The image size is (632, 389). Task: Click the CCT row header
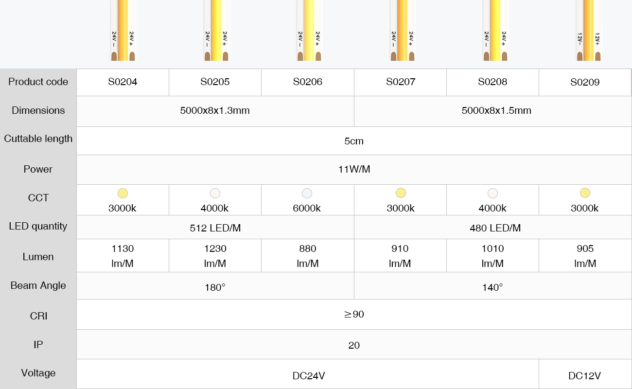click(x=38, y=198)
